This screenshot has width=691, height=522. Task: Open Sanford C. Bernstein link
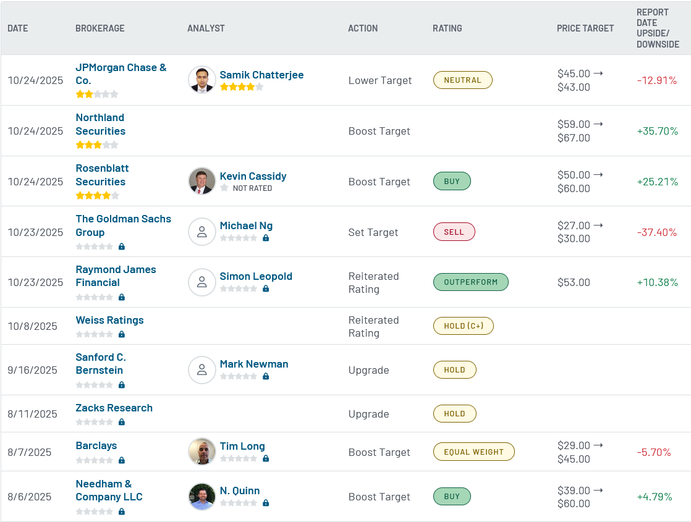click(101, 363)
